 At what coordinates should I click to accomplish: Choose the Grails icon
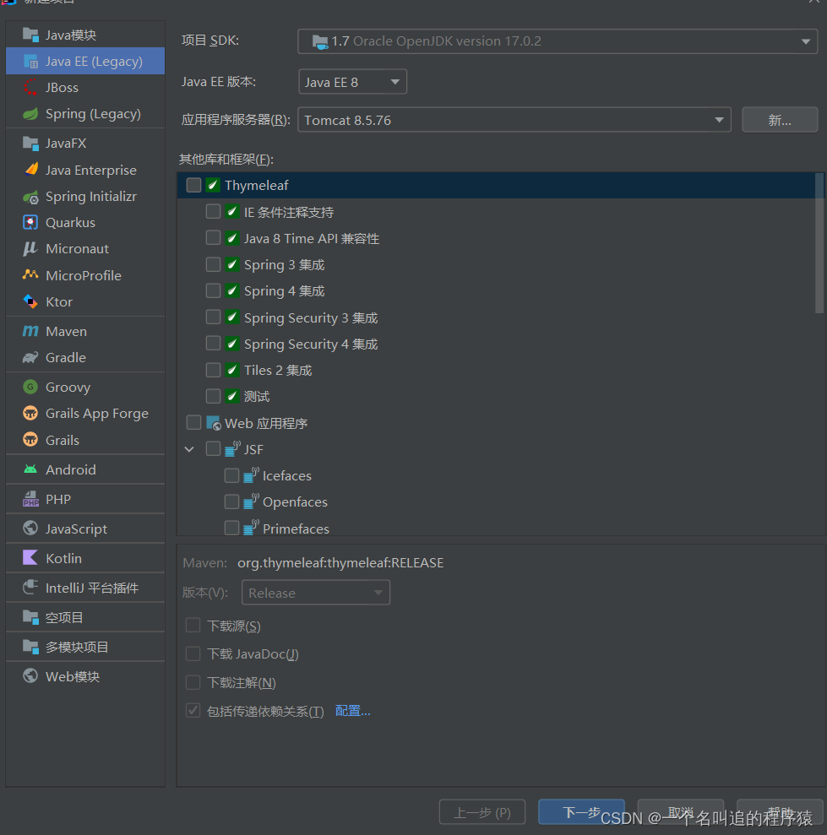(x=30, y=440)
